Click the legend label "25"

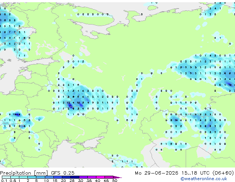(x=72, y=181)
